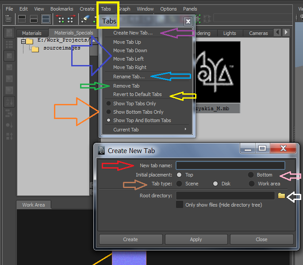Click the show top and bottom tabs icon
Image resolution: width=303 pixels, height=265 pixels.
[46, 19]
